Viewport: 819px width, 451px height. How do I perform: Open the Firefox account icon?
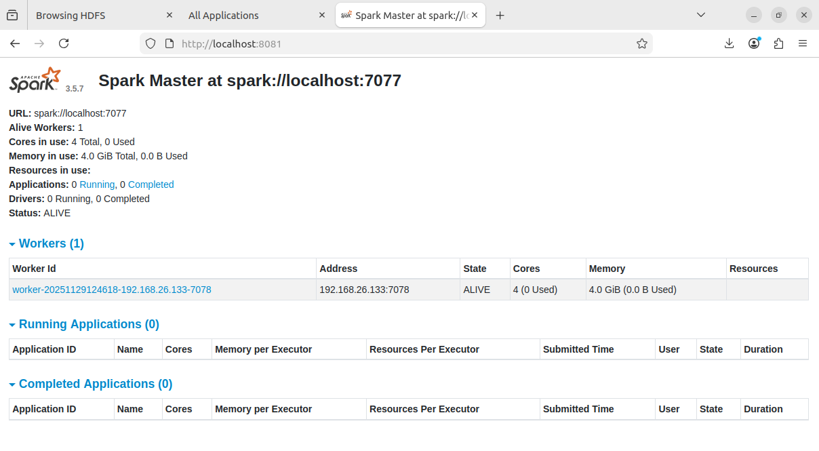click(x=754, y=43)
